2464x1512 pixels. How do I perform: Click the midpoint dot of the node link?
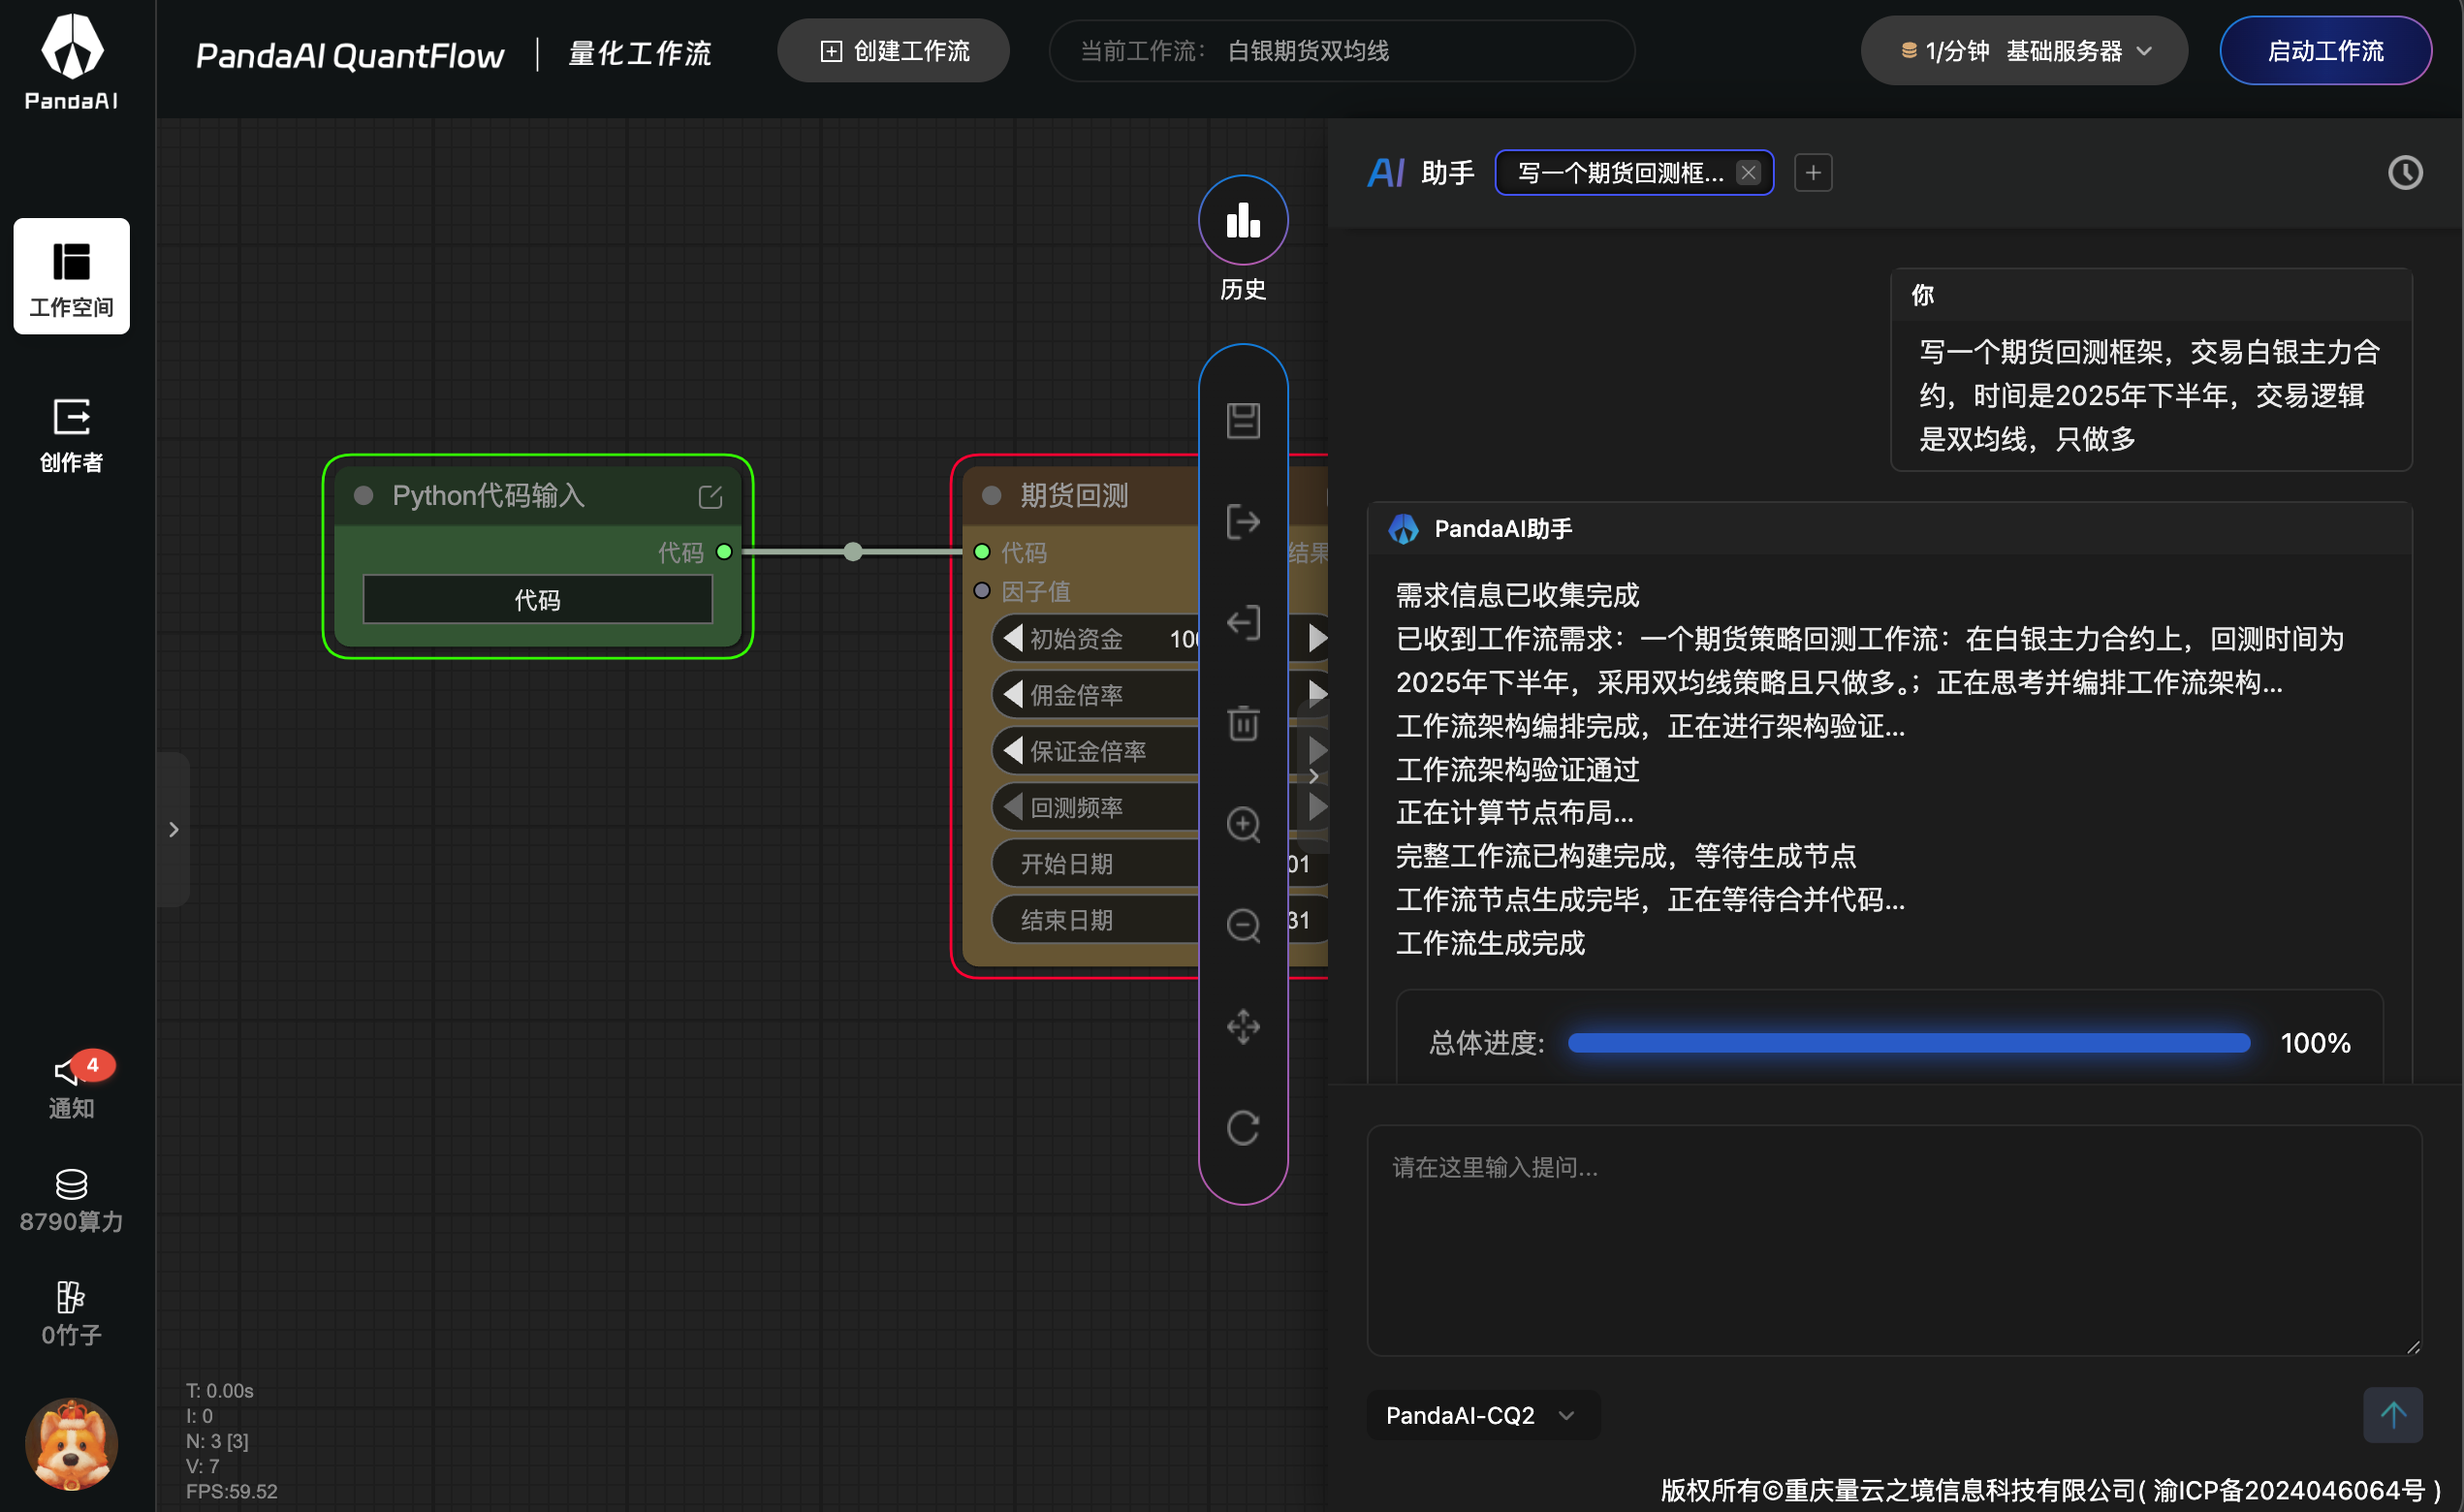[x=853, y=552]
